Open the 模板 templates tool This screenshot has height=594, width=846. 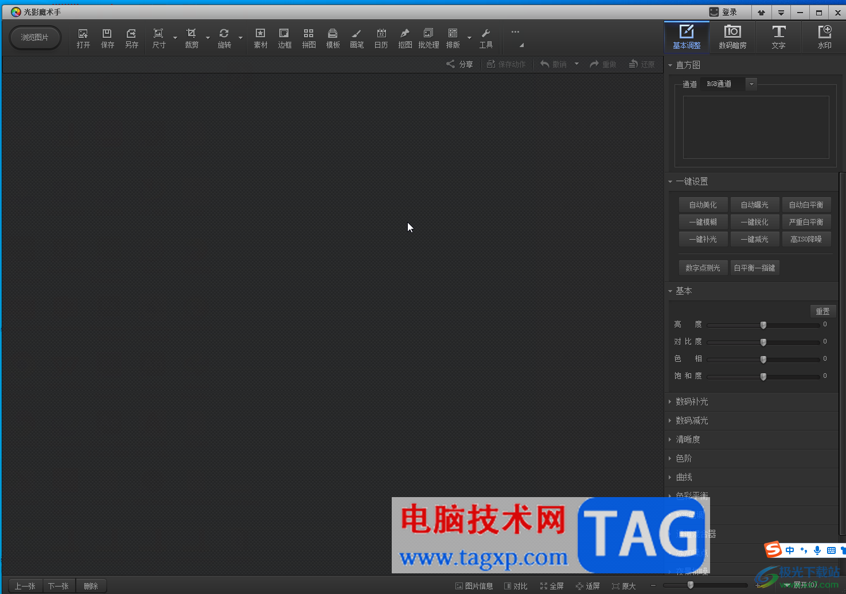(333, 38)
